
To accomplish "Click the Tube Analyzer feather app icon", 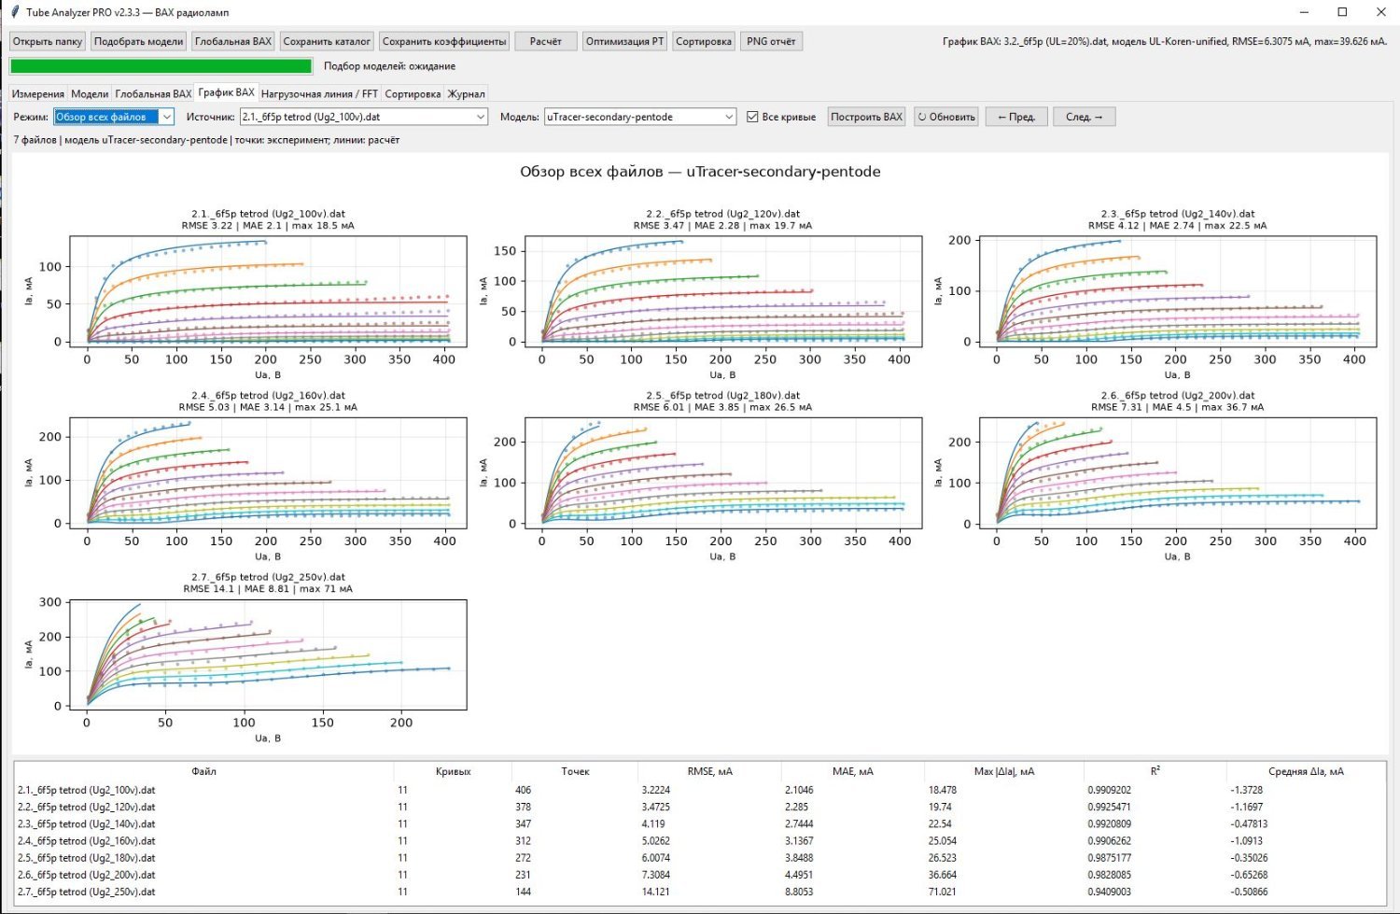I will tap(14, 12).
